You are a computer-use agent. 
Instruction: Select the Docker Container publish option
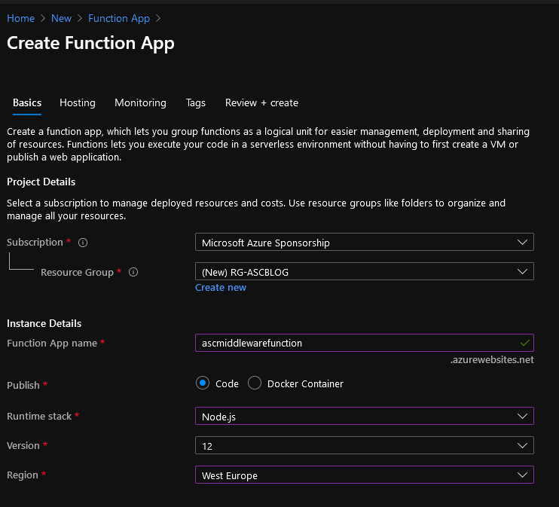255,383
